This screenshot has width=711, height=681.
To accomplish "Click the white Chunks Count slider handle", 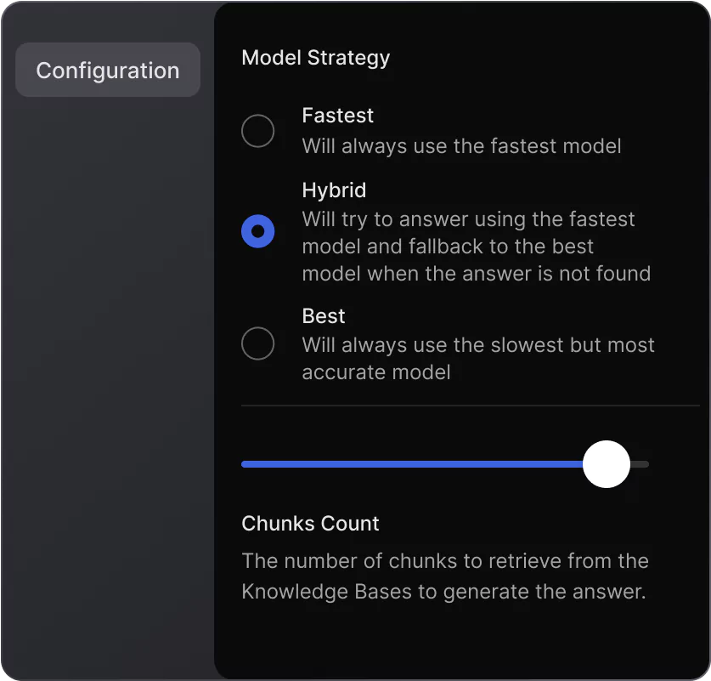I will tap(606, 464).
